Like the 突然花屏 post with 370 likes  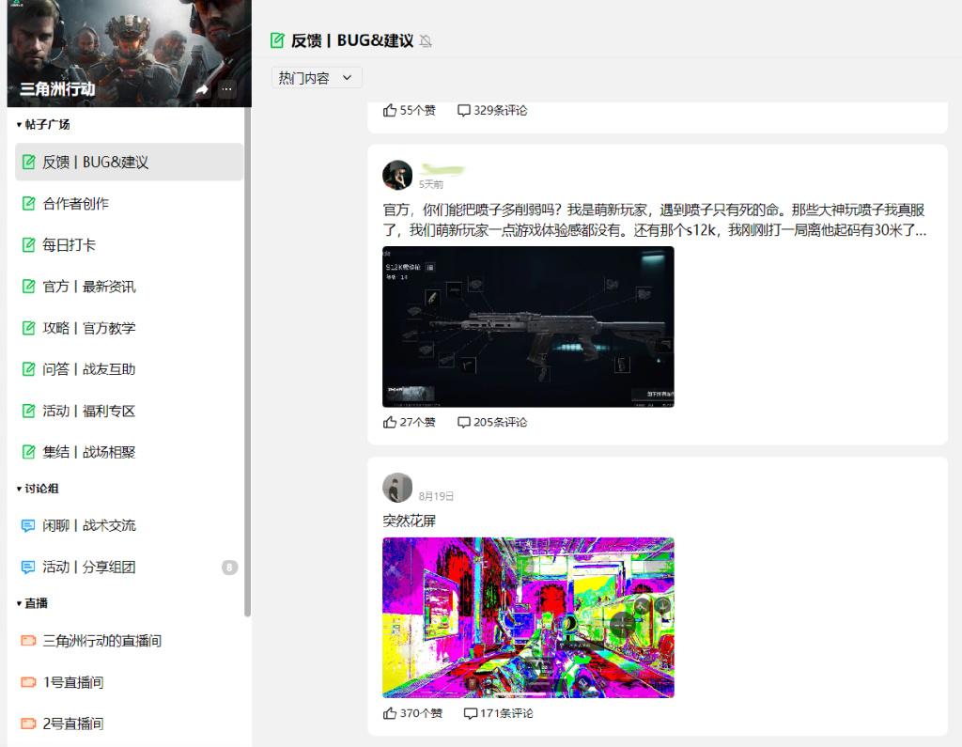click(x=390, y=713)
